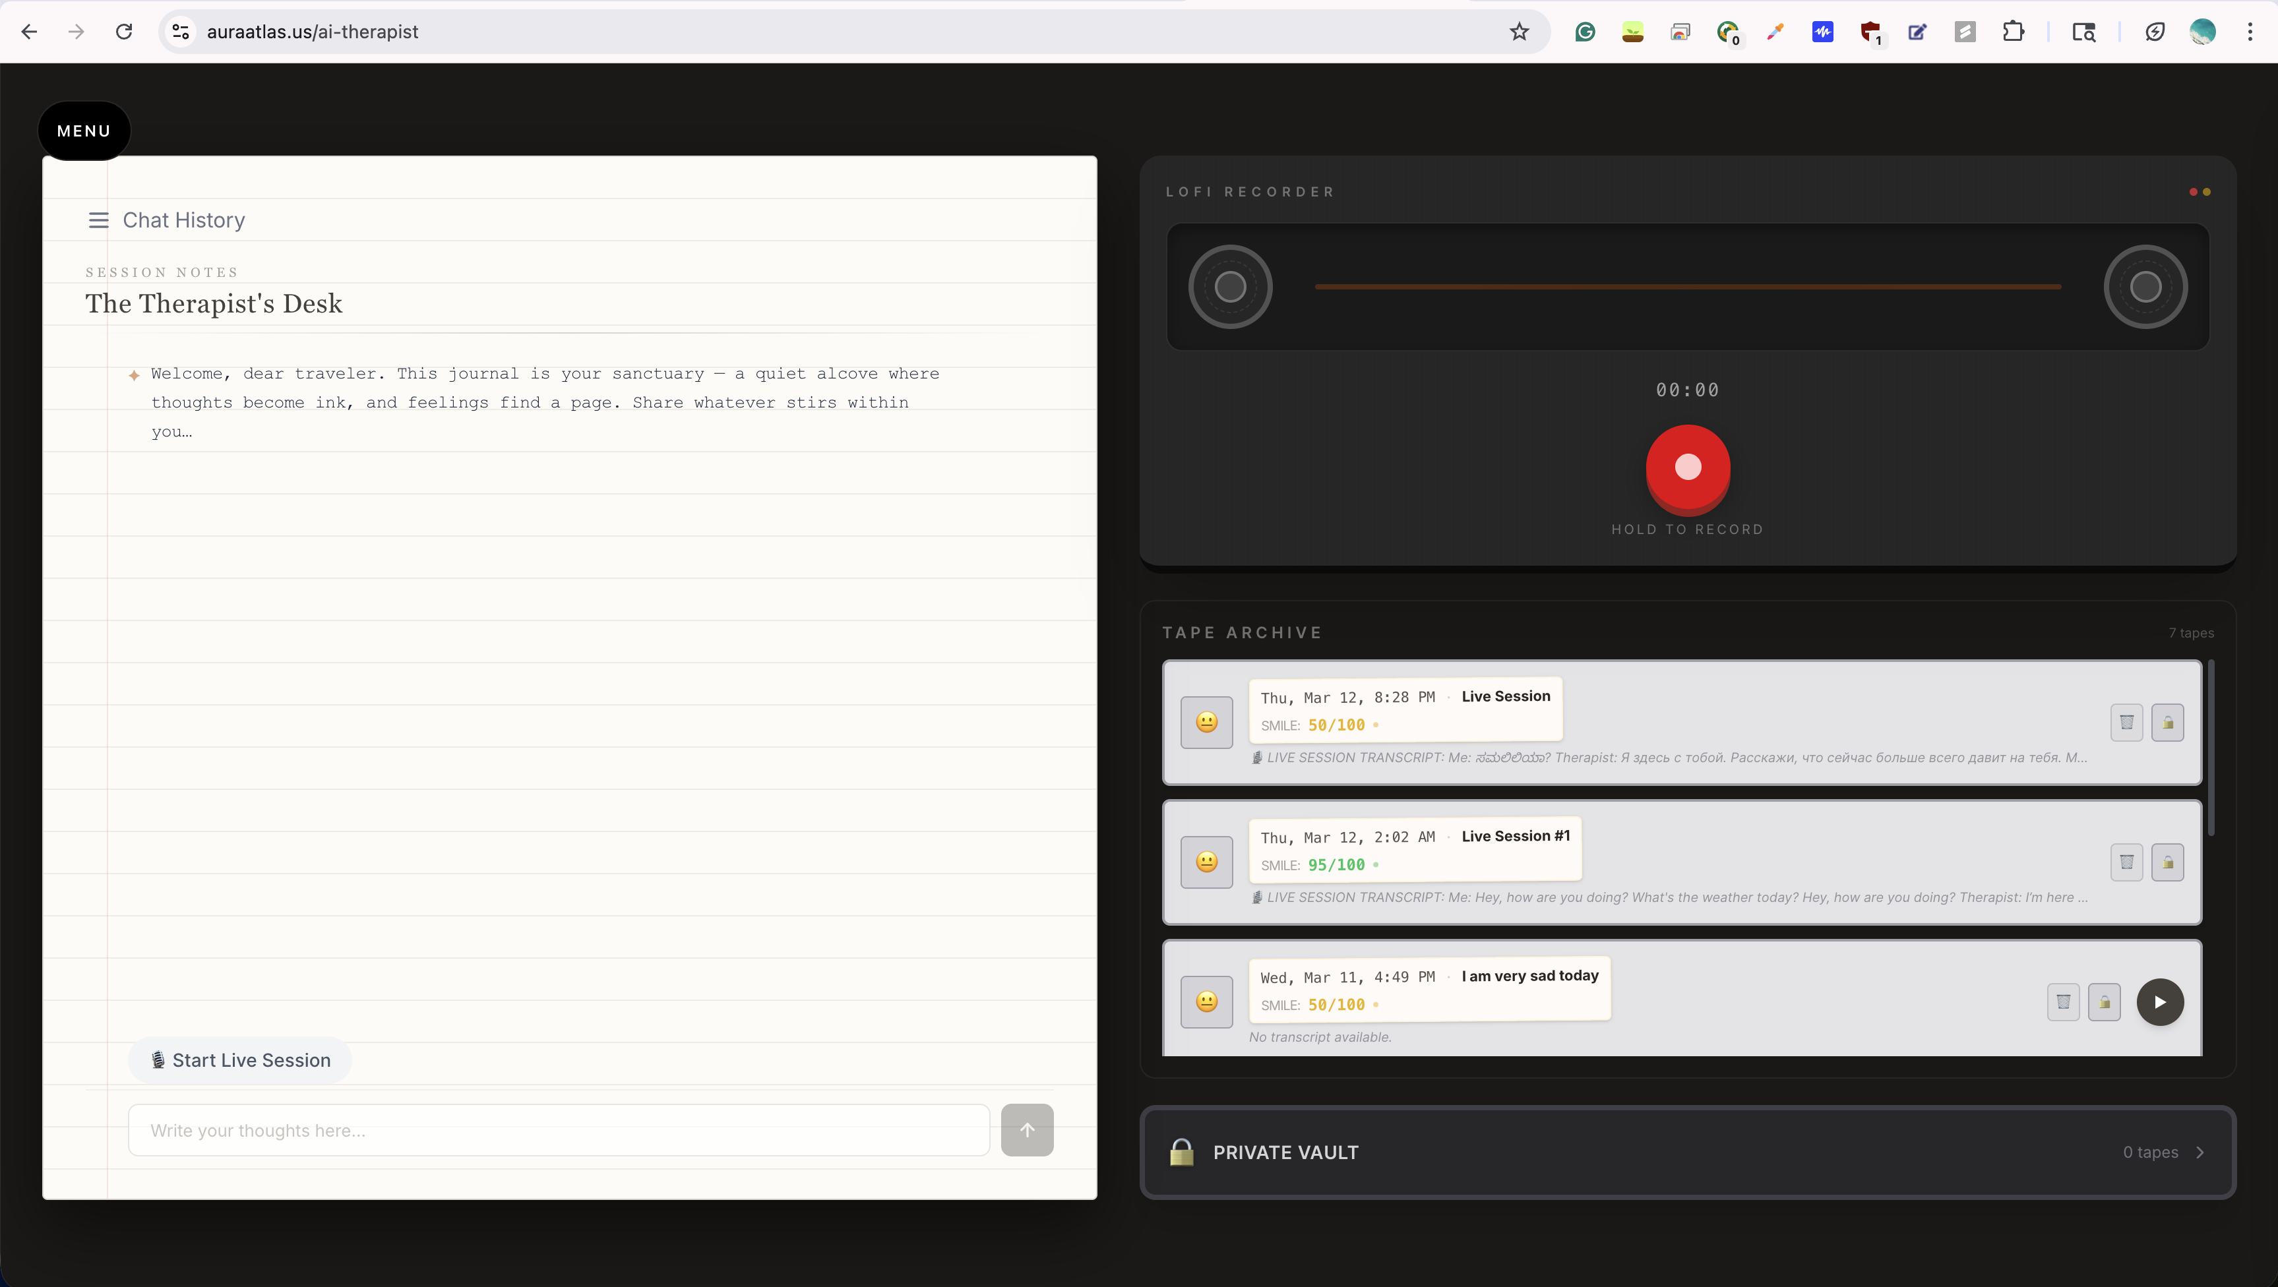Open the browser Extensions puzzle icon

[2013, 32]
